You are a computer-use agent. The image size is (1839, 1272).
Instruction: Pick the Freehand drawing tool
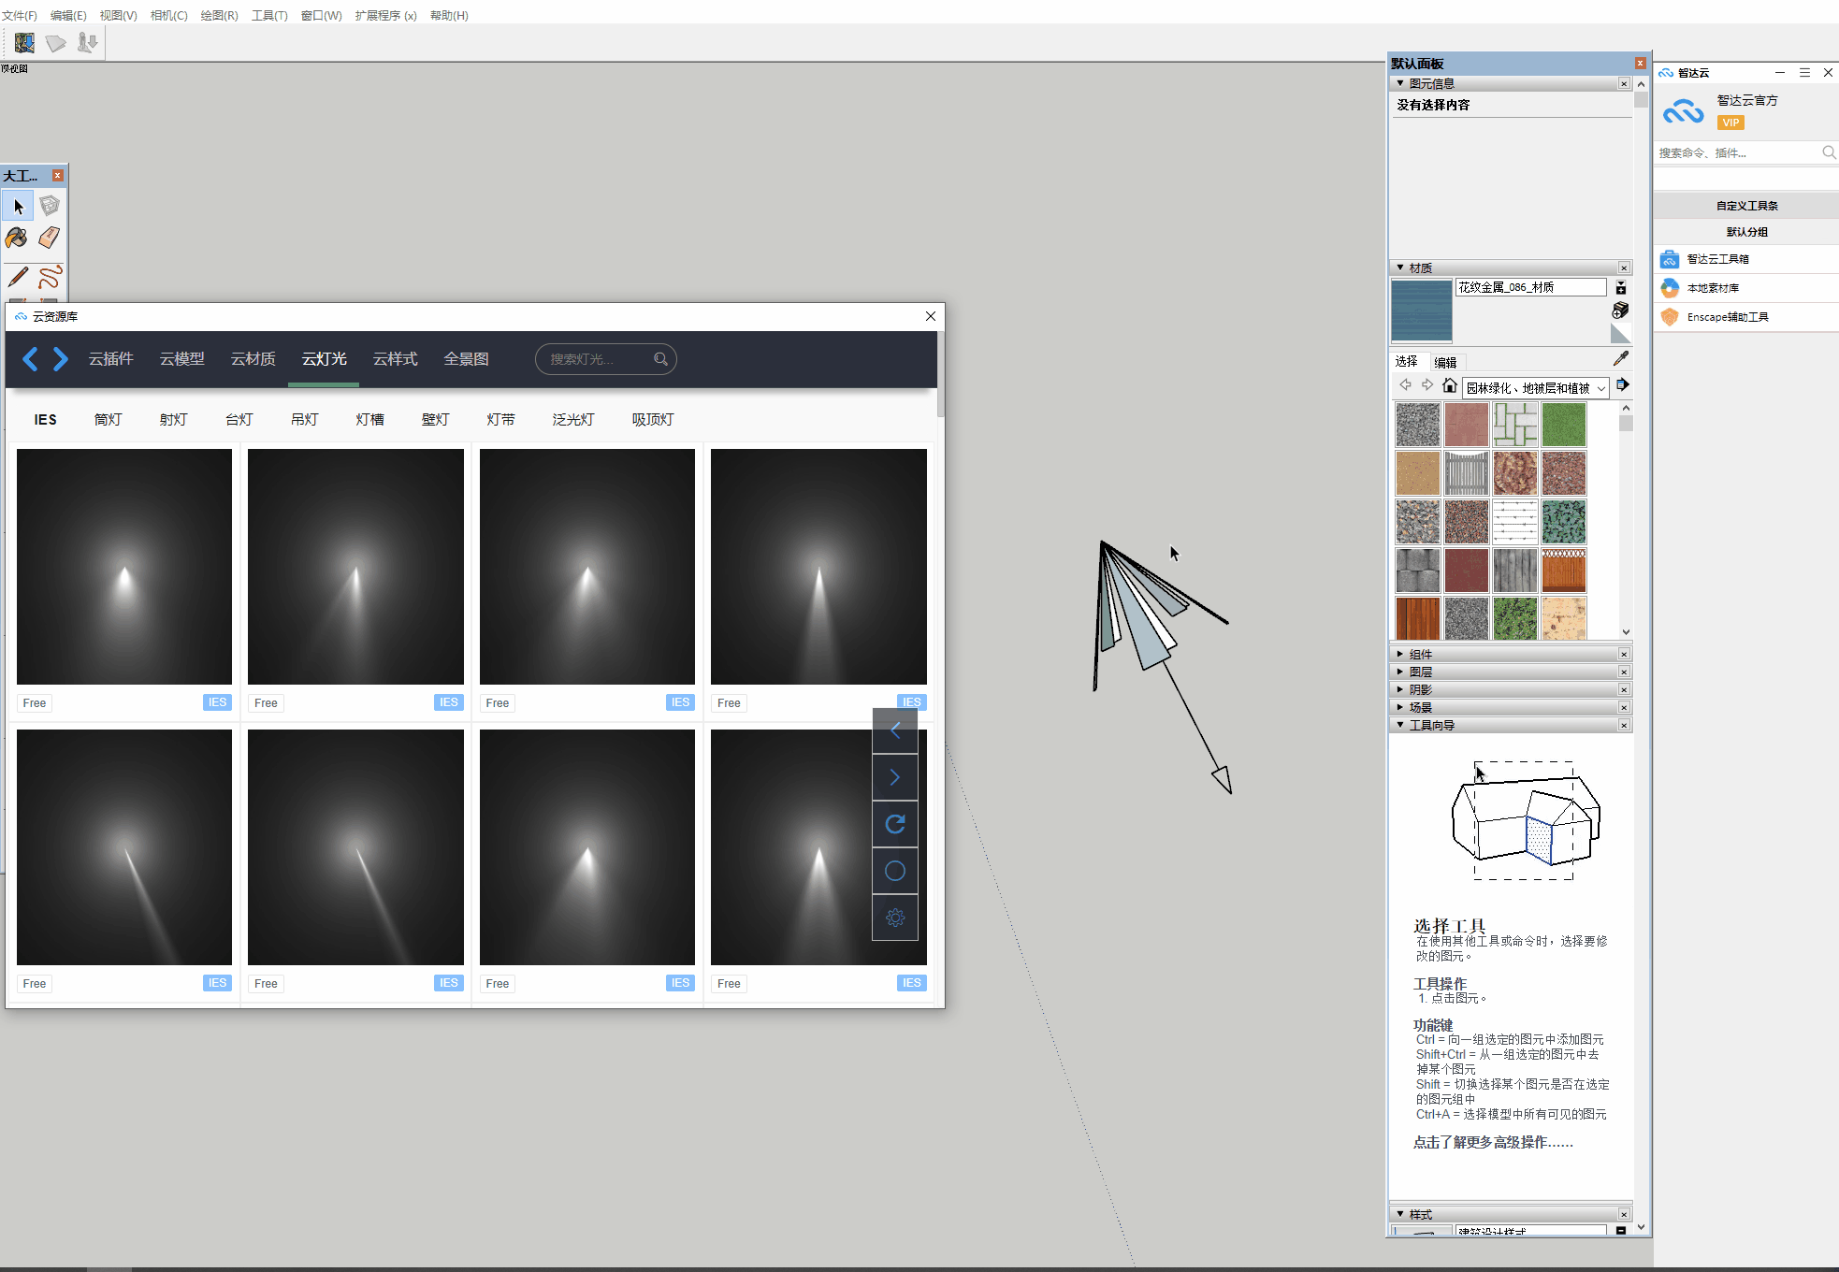[x=50, y=277]
